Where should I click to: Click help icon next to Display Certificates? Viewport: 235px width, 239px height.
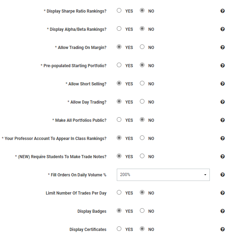[222, 229]
